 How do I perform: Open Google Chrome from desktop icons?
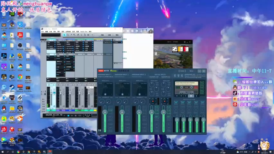pyautogui.click(x=20, y=77)
